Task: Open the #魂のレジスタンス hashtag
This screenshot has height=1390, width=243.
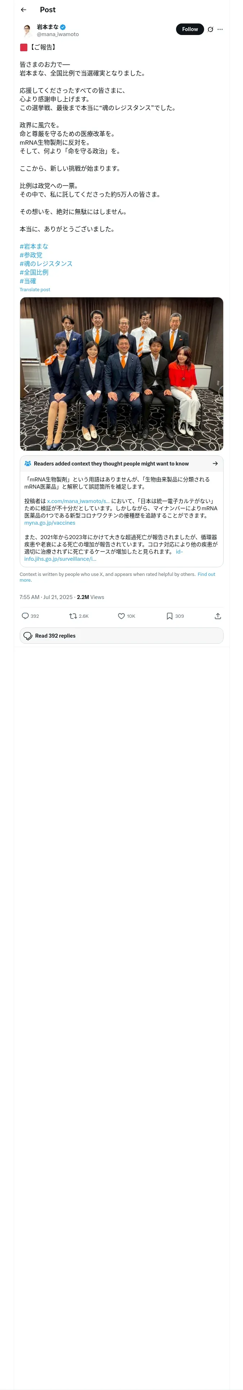Action: click(46, 264)
